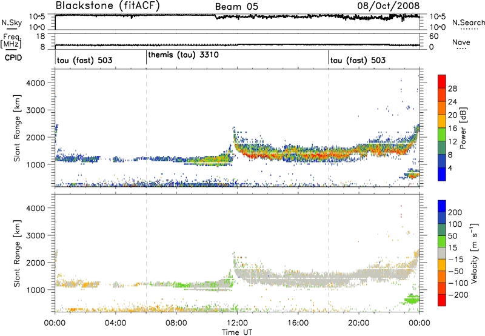485x336 pixels.
Task: Click the 'Nave' legend label
Action: tap(461, 42)
